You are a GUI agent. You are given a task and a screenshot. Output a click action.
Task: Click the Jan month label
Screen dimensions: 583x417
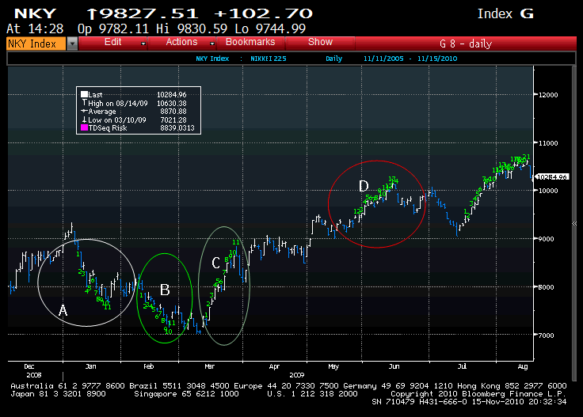click(x=90, y=366)
